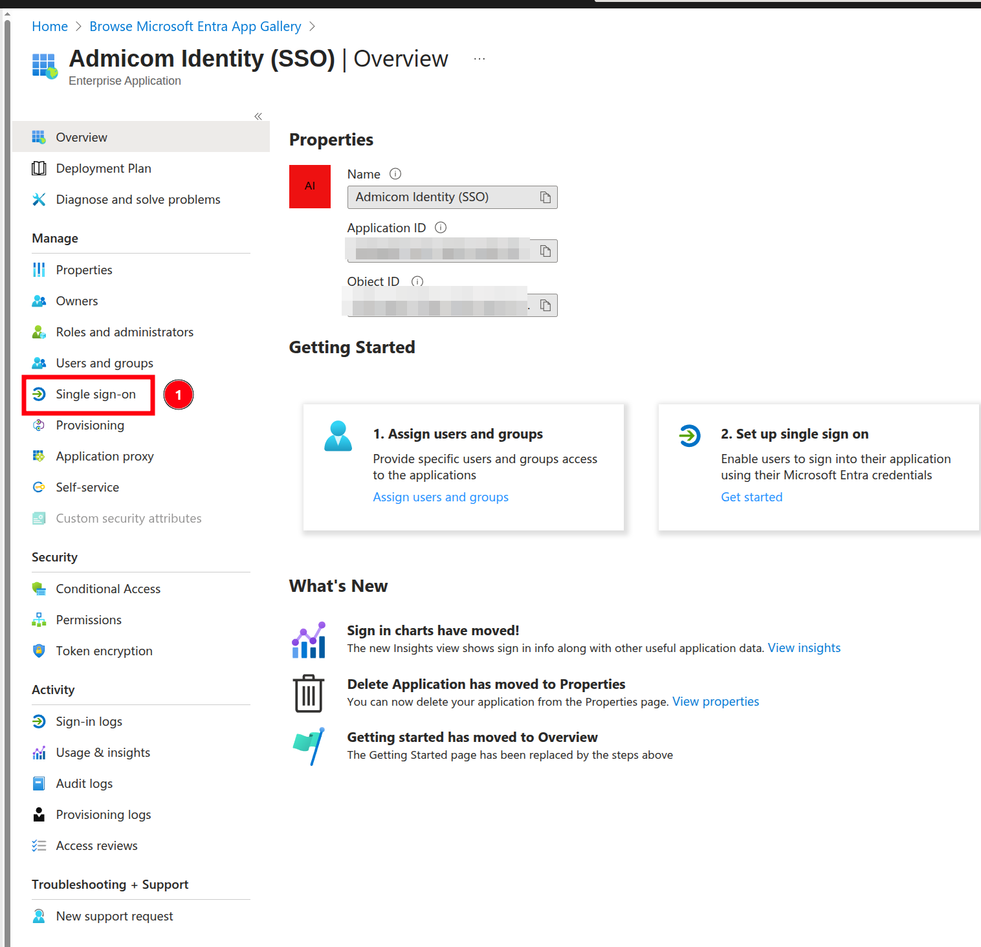Image resolution: width=981 pixels, height=947 pixels.
Task: Open Browse Microsoft Entra App Gallery breadcrumb
Action: pos(195,27)
